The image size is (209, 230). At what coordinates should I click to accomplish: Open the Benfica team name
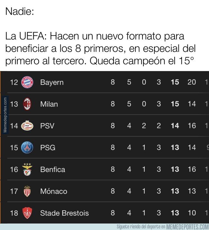[52, 169]
